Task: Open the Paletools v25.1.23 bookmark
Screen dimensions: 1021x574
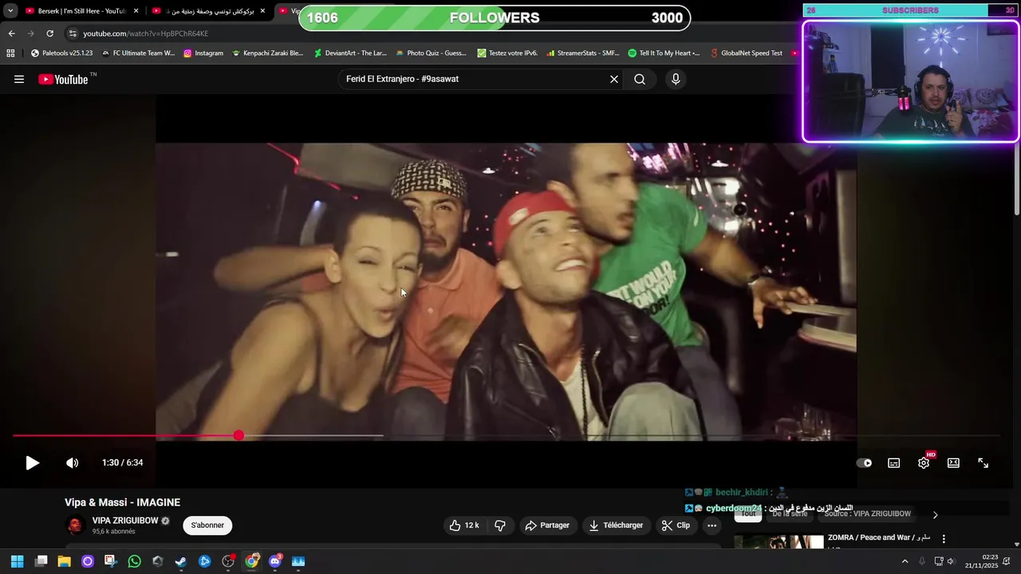Action: coord(61,53)
